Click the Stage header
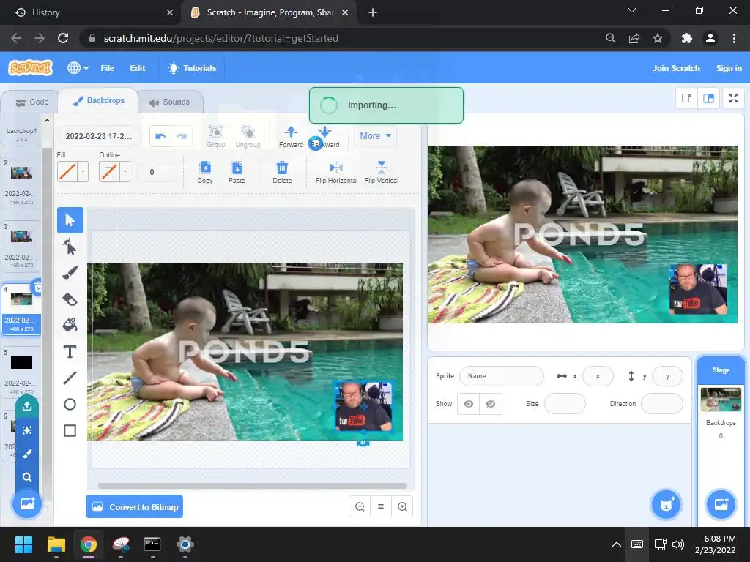This screenshot has width=750, height=562. [x=721, y=370]
